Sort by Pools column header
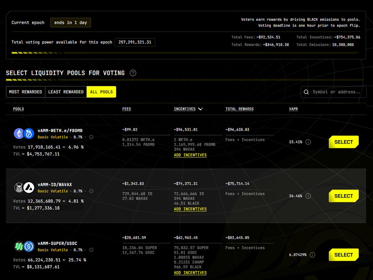373x280 pixels. coord(18,109)
